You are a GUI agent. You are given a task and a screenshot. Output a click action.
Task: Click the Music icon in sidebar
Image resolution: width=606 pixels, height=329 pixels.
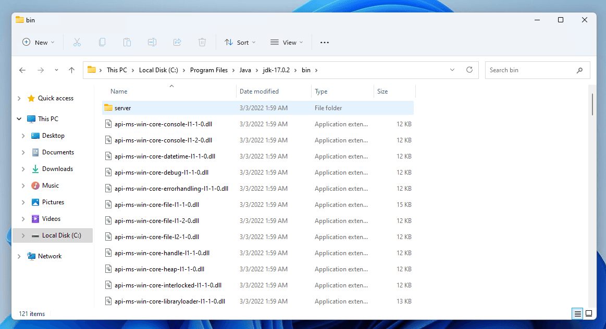(35, 186)
